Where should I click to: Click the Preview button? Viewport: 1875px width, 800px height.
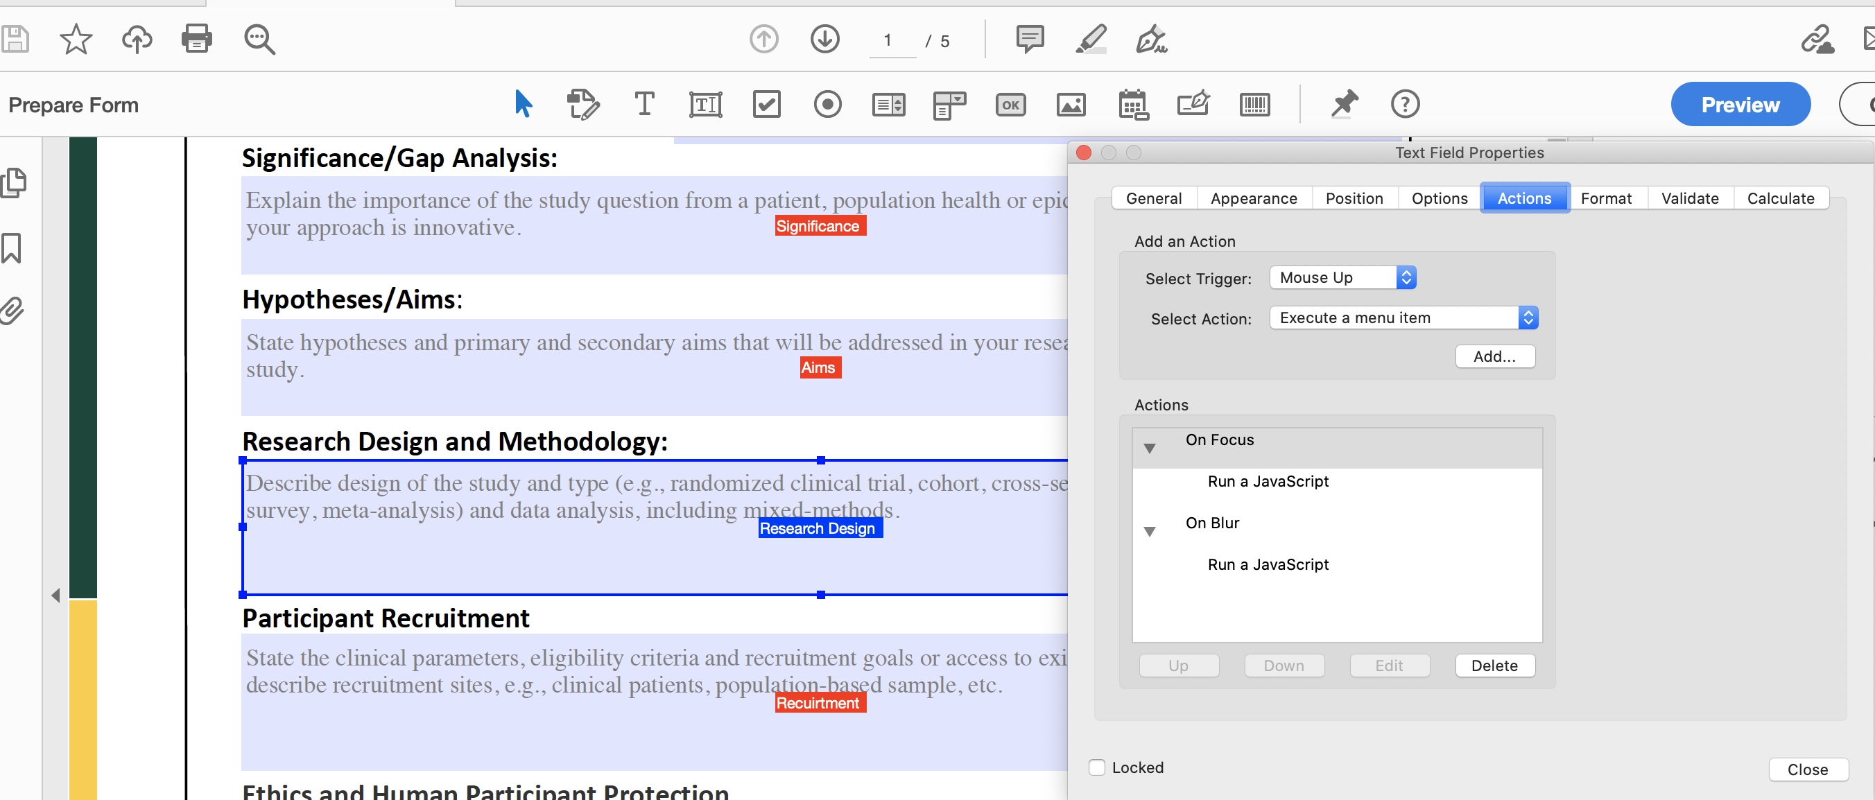click(1740, 104)
